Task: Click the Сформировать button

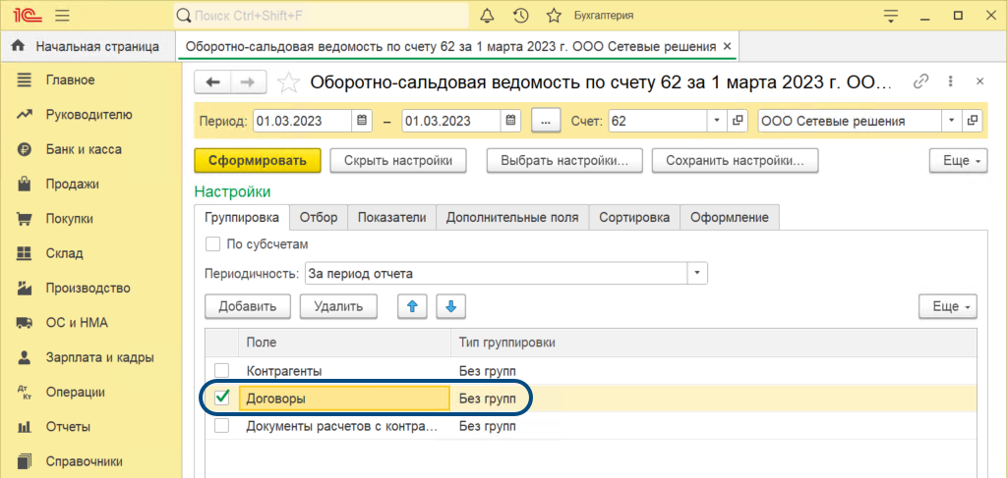Action: [x=258, y=161]
